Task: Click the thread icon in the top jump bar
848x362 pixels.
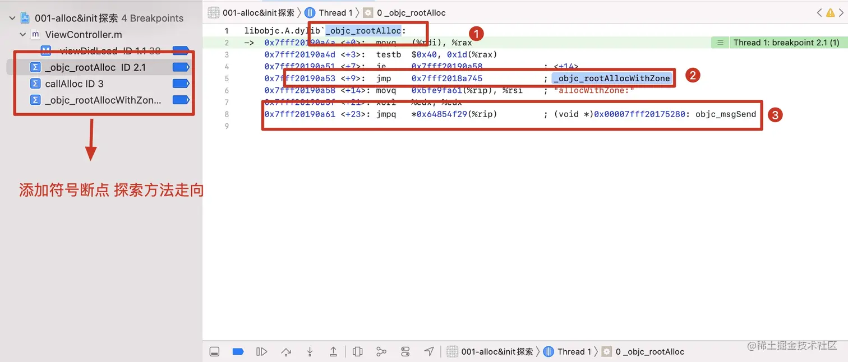Action: 310,12
